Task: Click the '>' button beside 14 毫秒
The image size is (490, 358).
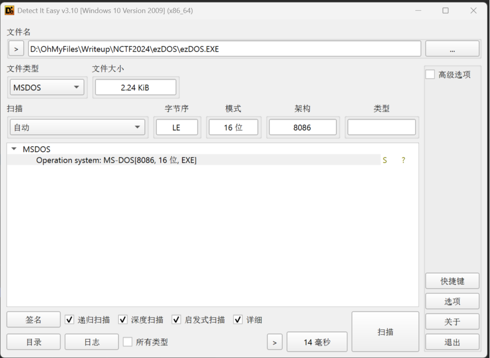Action: [274, 342]
